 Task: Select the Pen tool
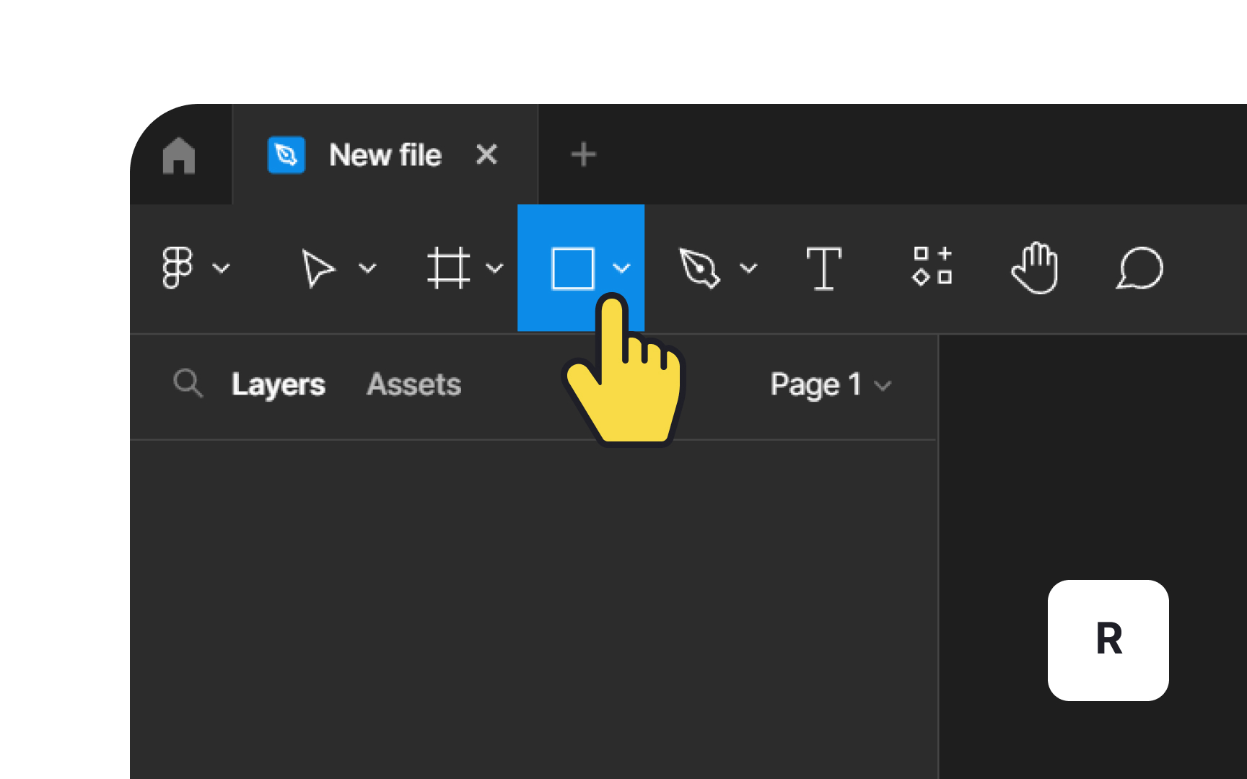tap(699, 268)
